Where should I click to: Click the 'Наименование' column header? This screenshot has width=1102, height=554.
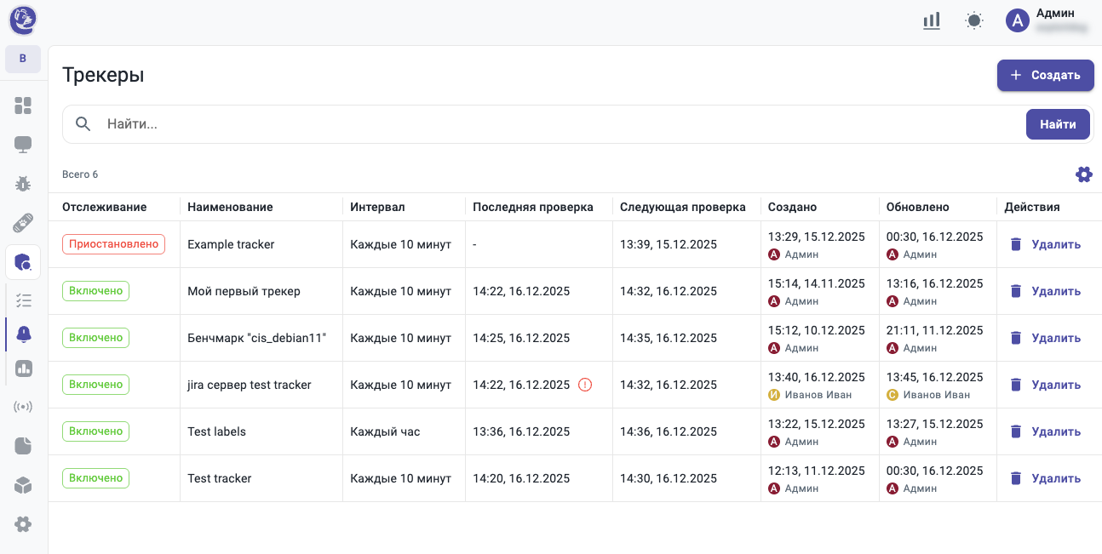pos(230,207)
